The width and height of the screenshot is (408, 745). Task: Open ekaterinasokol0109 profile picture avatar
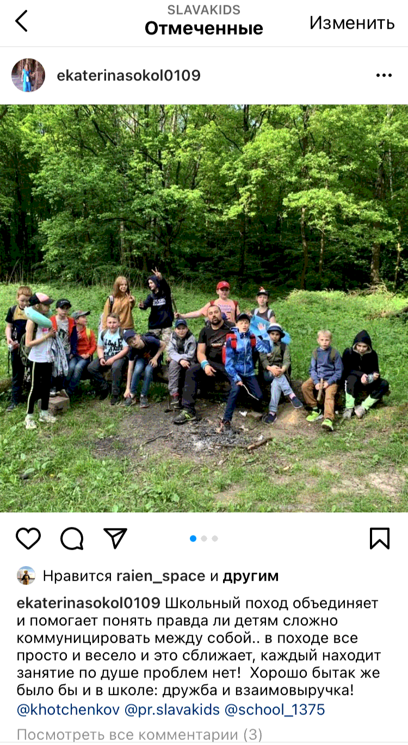coord(28,76)
